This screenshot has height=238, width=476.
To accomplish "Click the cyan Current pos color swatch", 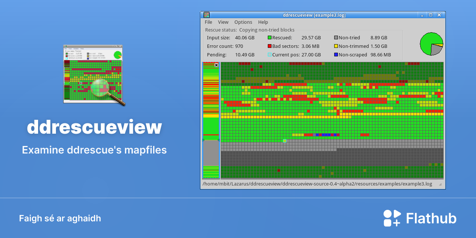I will (x=270, y=55).
